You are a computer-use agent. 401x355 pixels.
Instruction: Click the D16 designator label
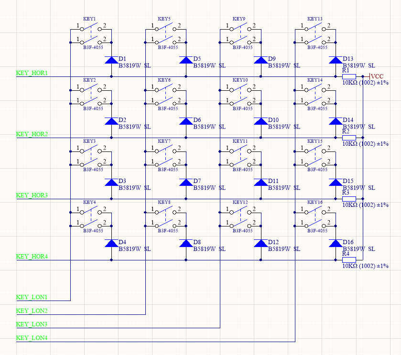[348, 242]
